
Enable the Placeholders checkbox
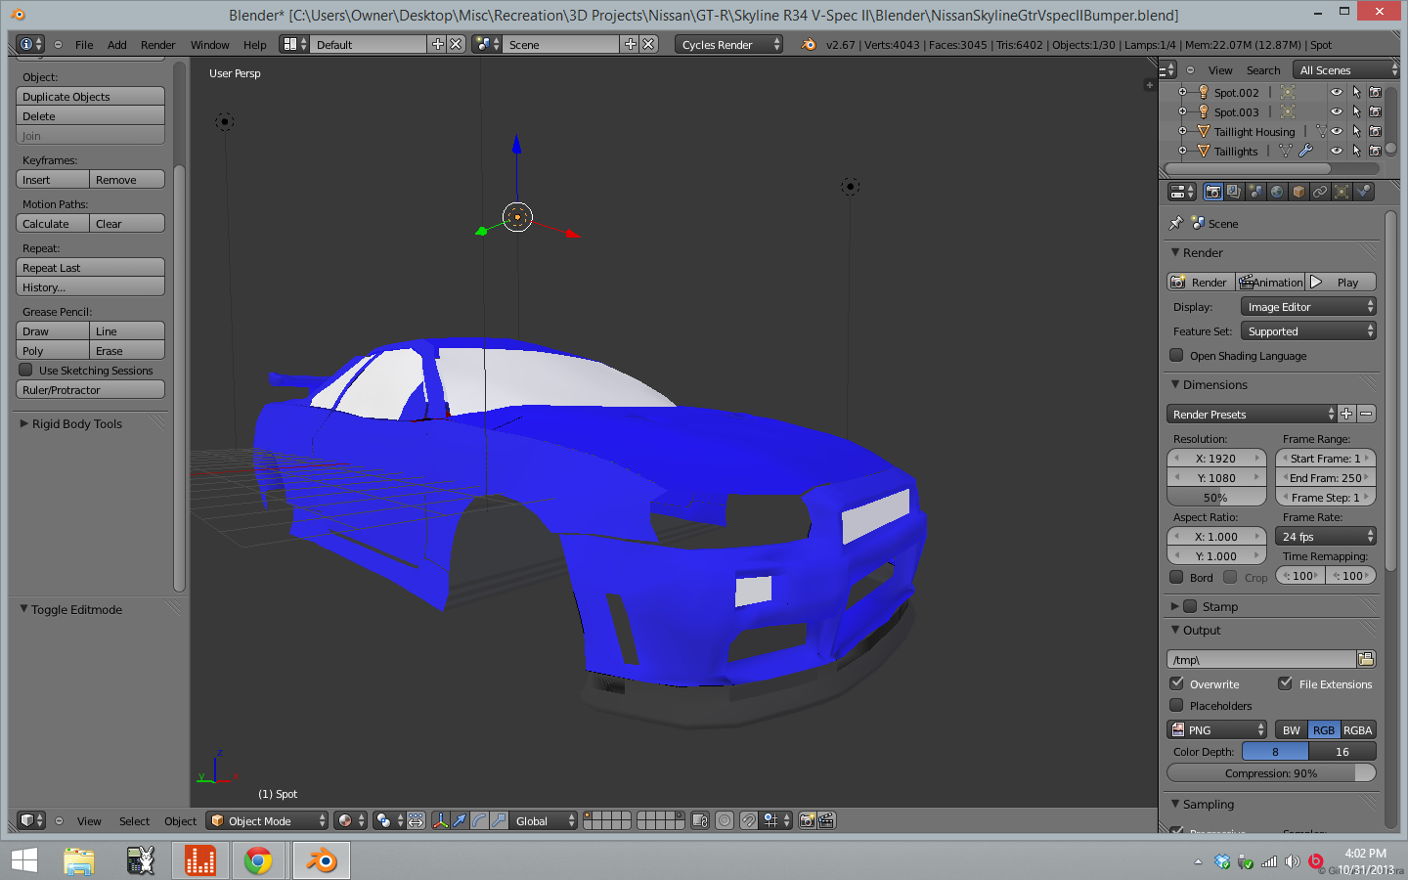(x=1176, y=705)
